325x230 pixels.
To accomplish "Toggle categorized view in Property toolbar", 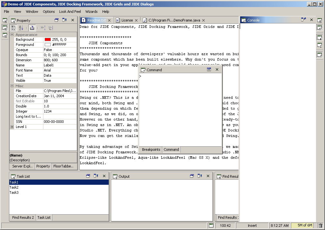I will 14,28.
